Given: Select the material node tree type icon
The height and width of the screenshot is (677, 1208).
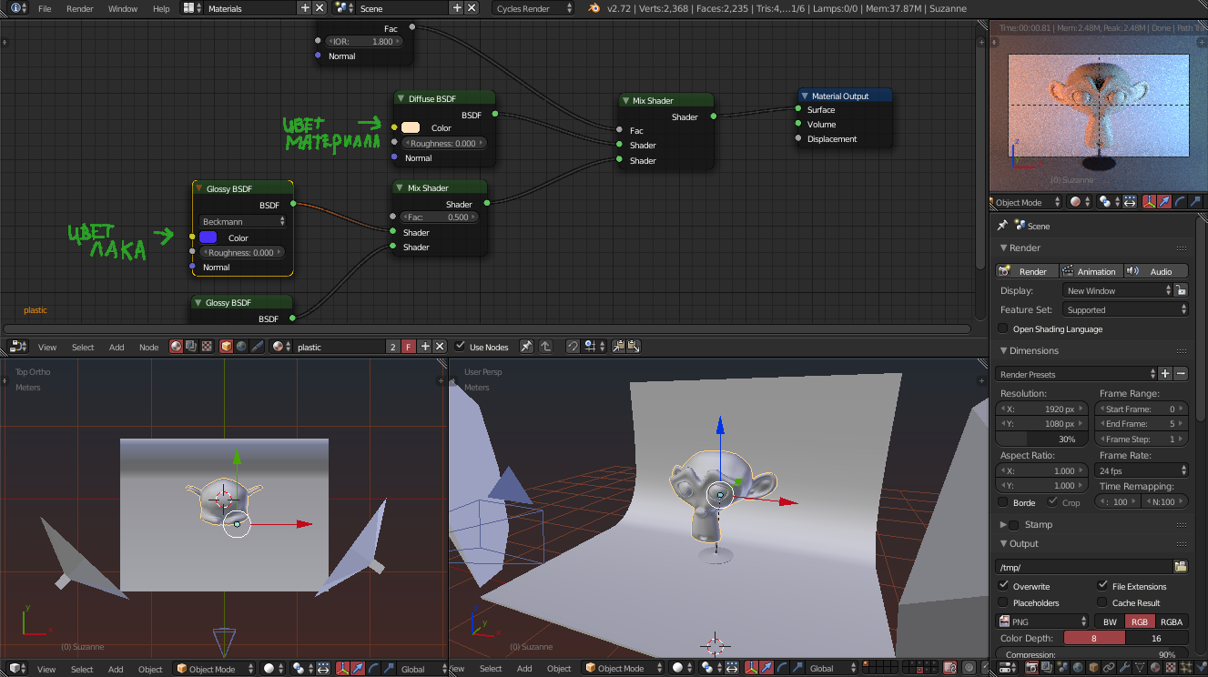Looking at the screenshot, I should (x=176, y=347).
